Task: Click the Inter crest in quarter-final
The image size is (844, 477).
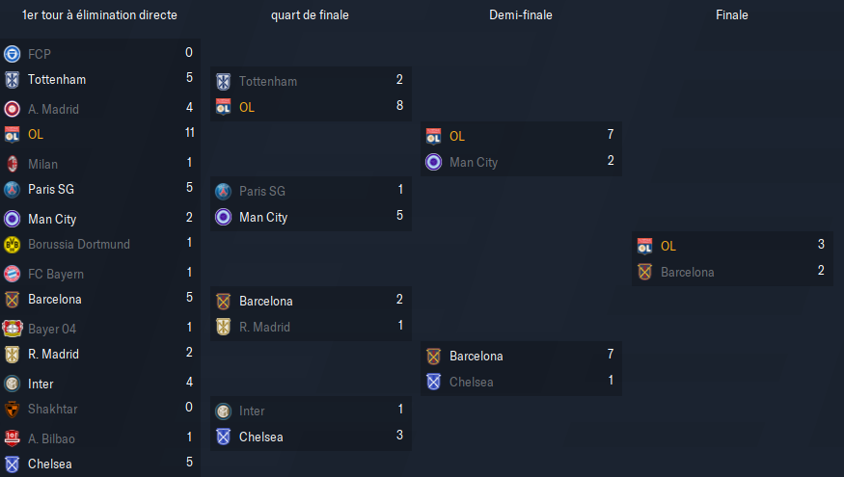Action: (x=224, y=411)
